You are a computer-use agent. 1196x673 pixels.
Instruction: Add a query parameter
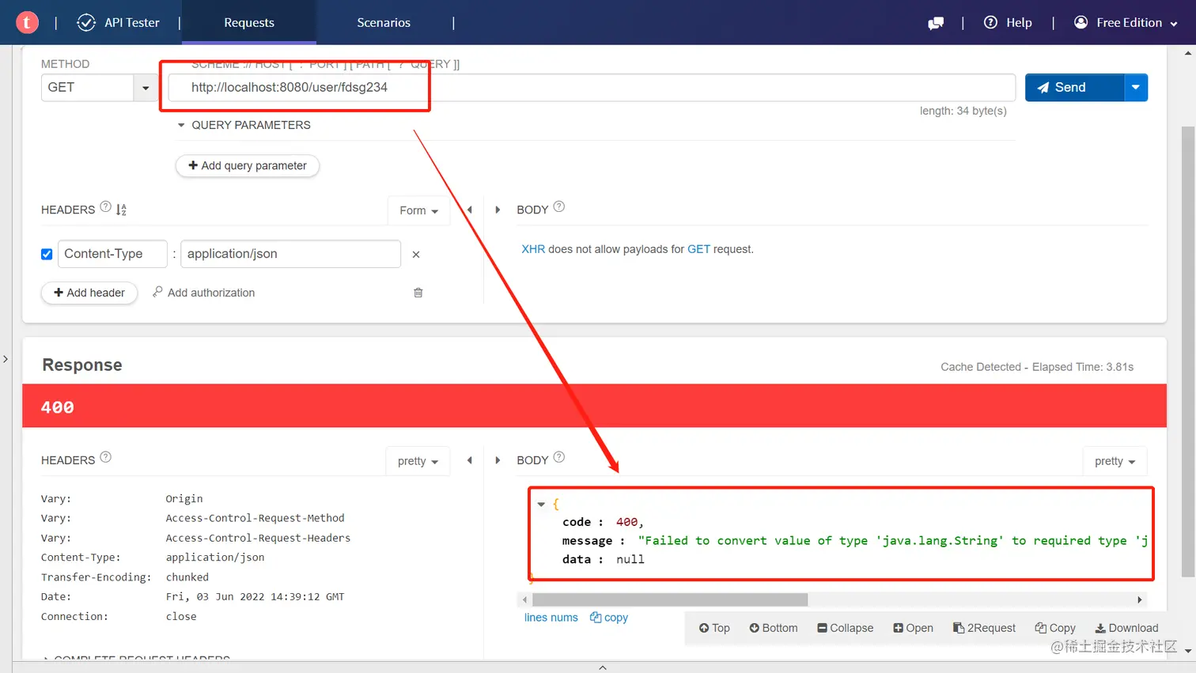(248, 165)
